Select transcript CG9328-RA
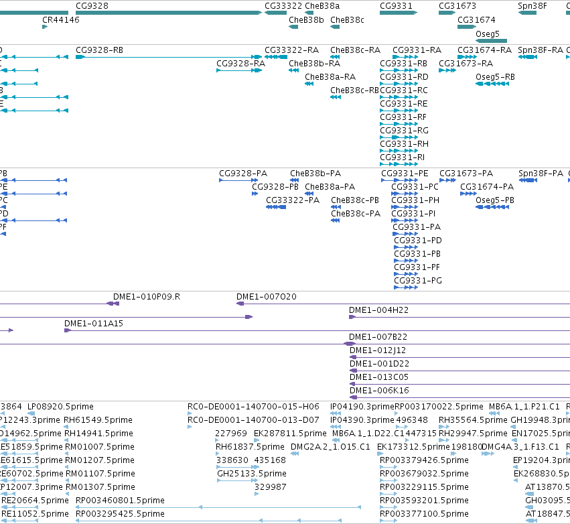 [239, 70]
